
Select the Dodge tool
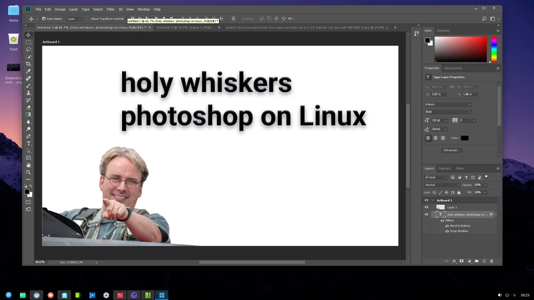coord(29,129)
